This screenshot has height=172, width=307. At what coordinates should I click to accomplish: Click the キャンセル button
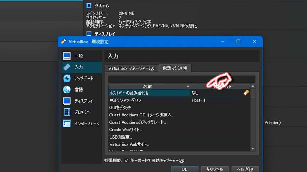(215, 169)
